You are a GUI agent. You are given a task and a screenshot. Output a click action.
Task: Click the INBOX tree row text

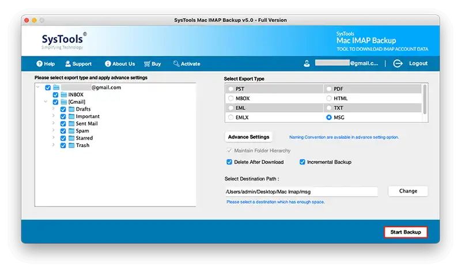coord(76,95)
